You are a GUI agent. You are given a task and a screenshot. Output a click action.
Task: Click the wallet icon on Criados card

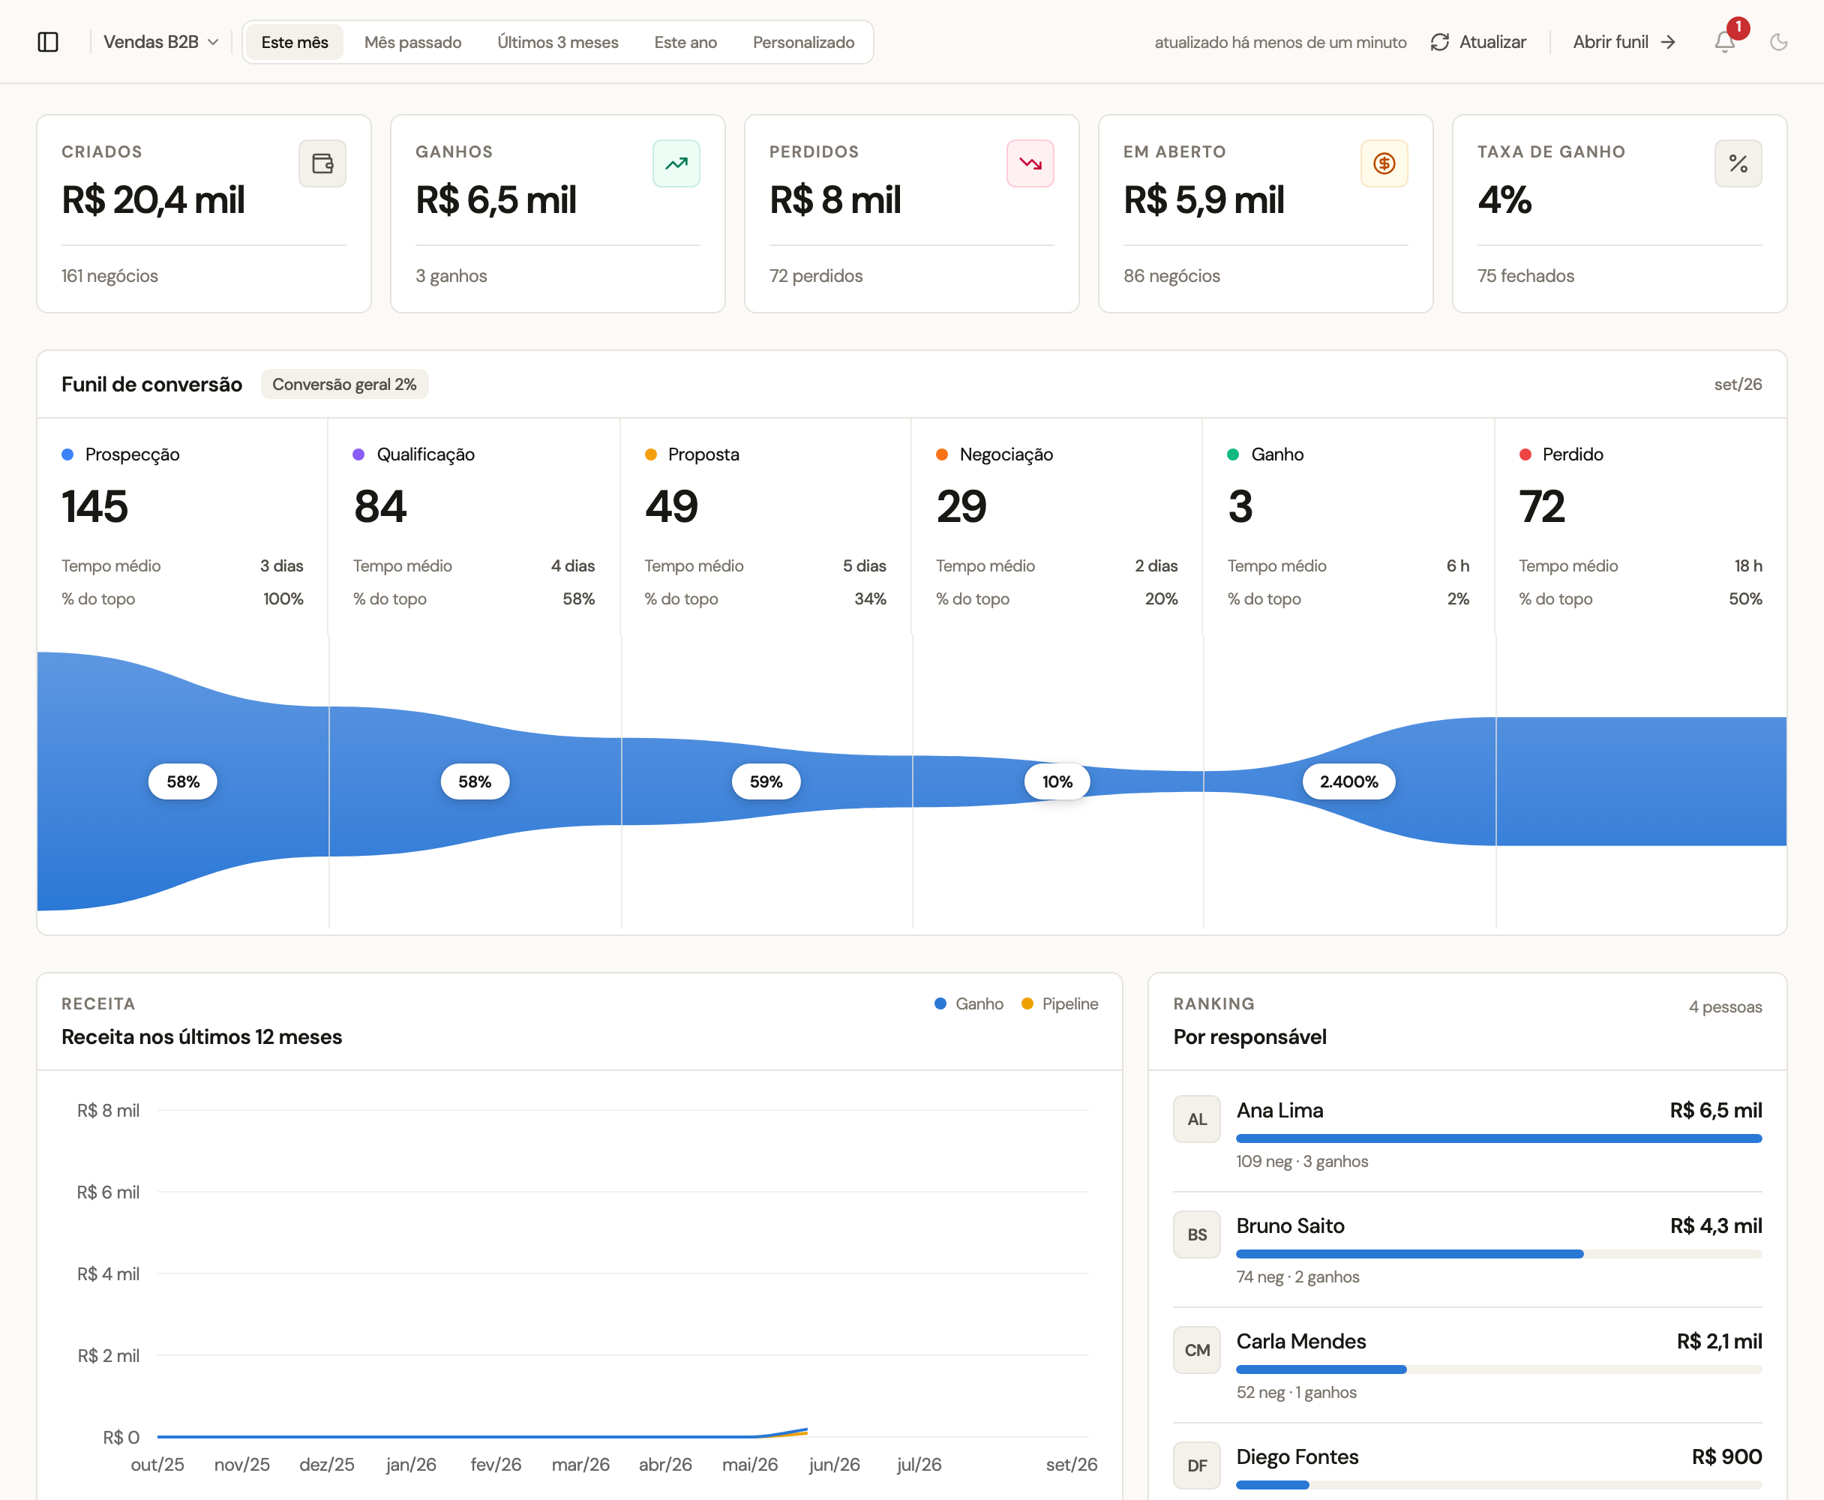click(322, 163)
